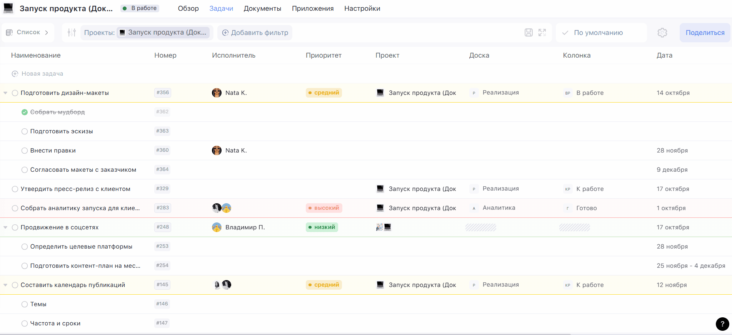The height and width of the screenshot is (335, 732).
Task: Click the save view floppy disk icon
Action: [x=529, y=33]
